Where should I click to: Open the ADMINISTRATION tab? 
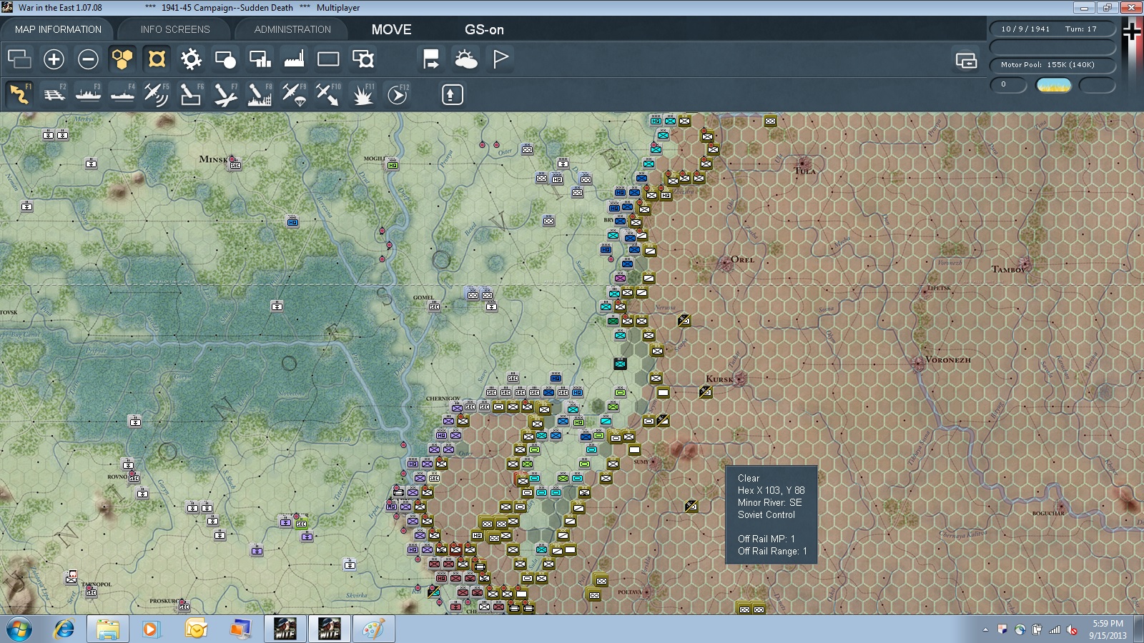click(x=292, y=29)
